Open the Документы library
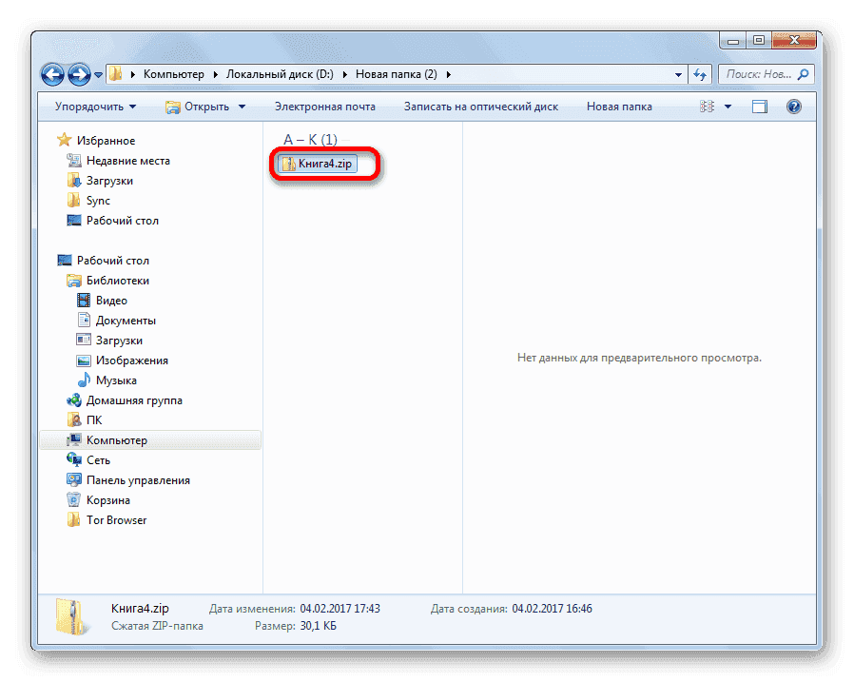 coord(126,321)
